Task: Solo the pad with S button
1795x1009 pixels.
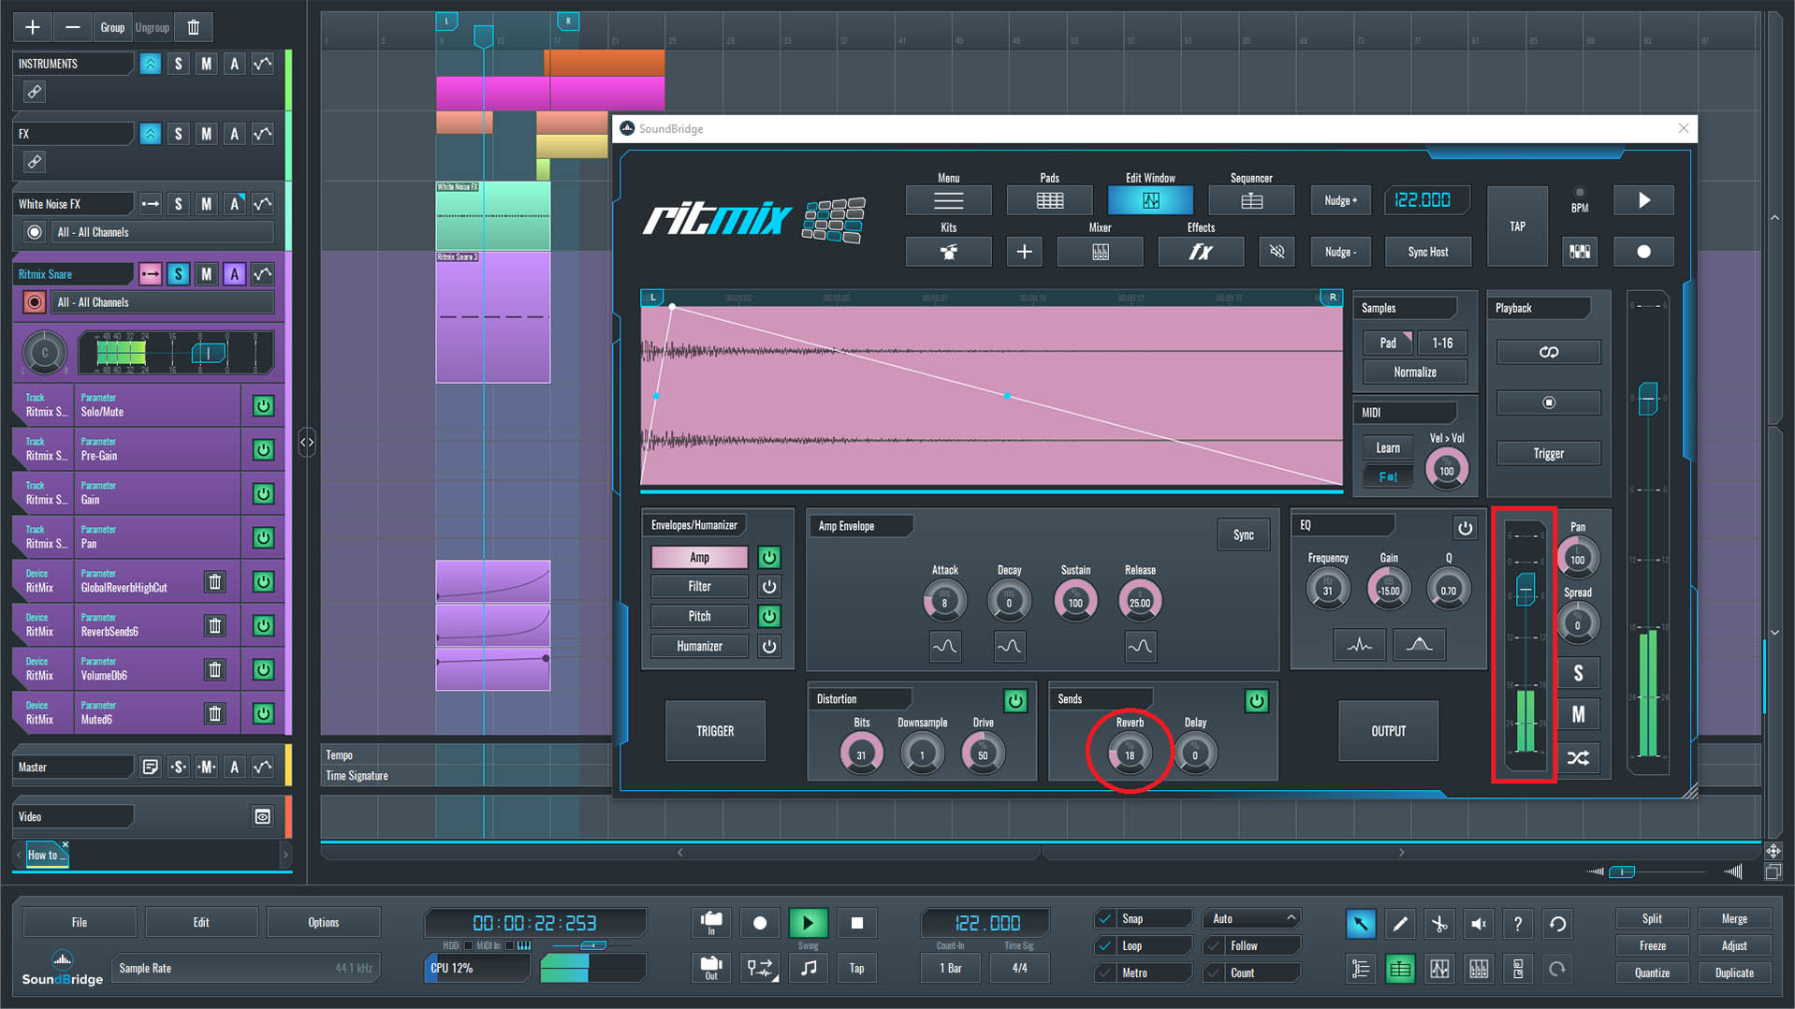Action: click(1578, 672)
